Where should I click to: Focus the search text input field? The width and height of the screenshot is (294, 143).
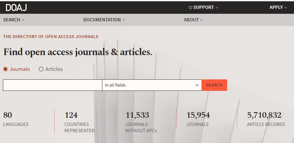click(x=53, y=85)
